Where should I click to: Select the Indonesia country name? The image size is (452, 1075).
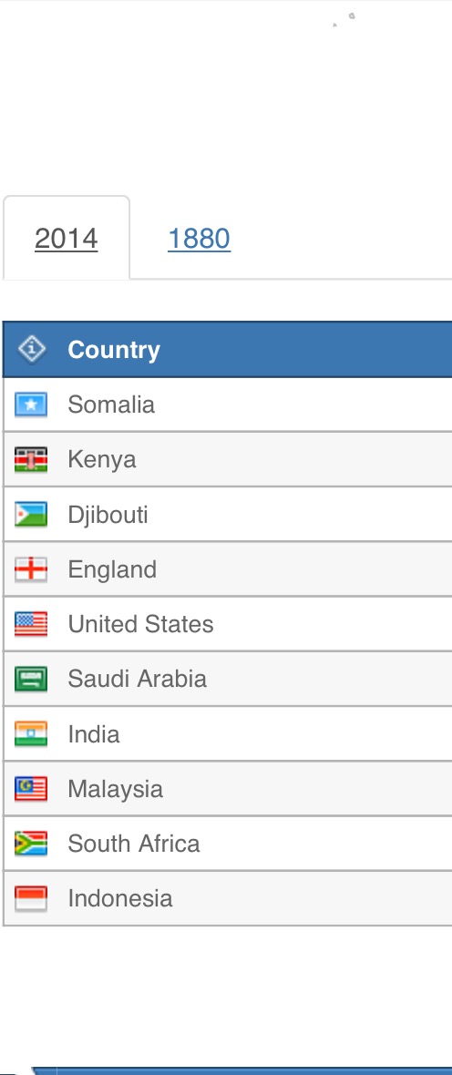120,898
